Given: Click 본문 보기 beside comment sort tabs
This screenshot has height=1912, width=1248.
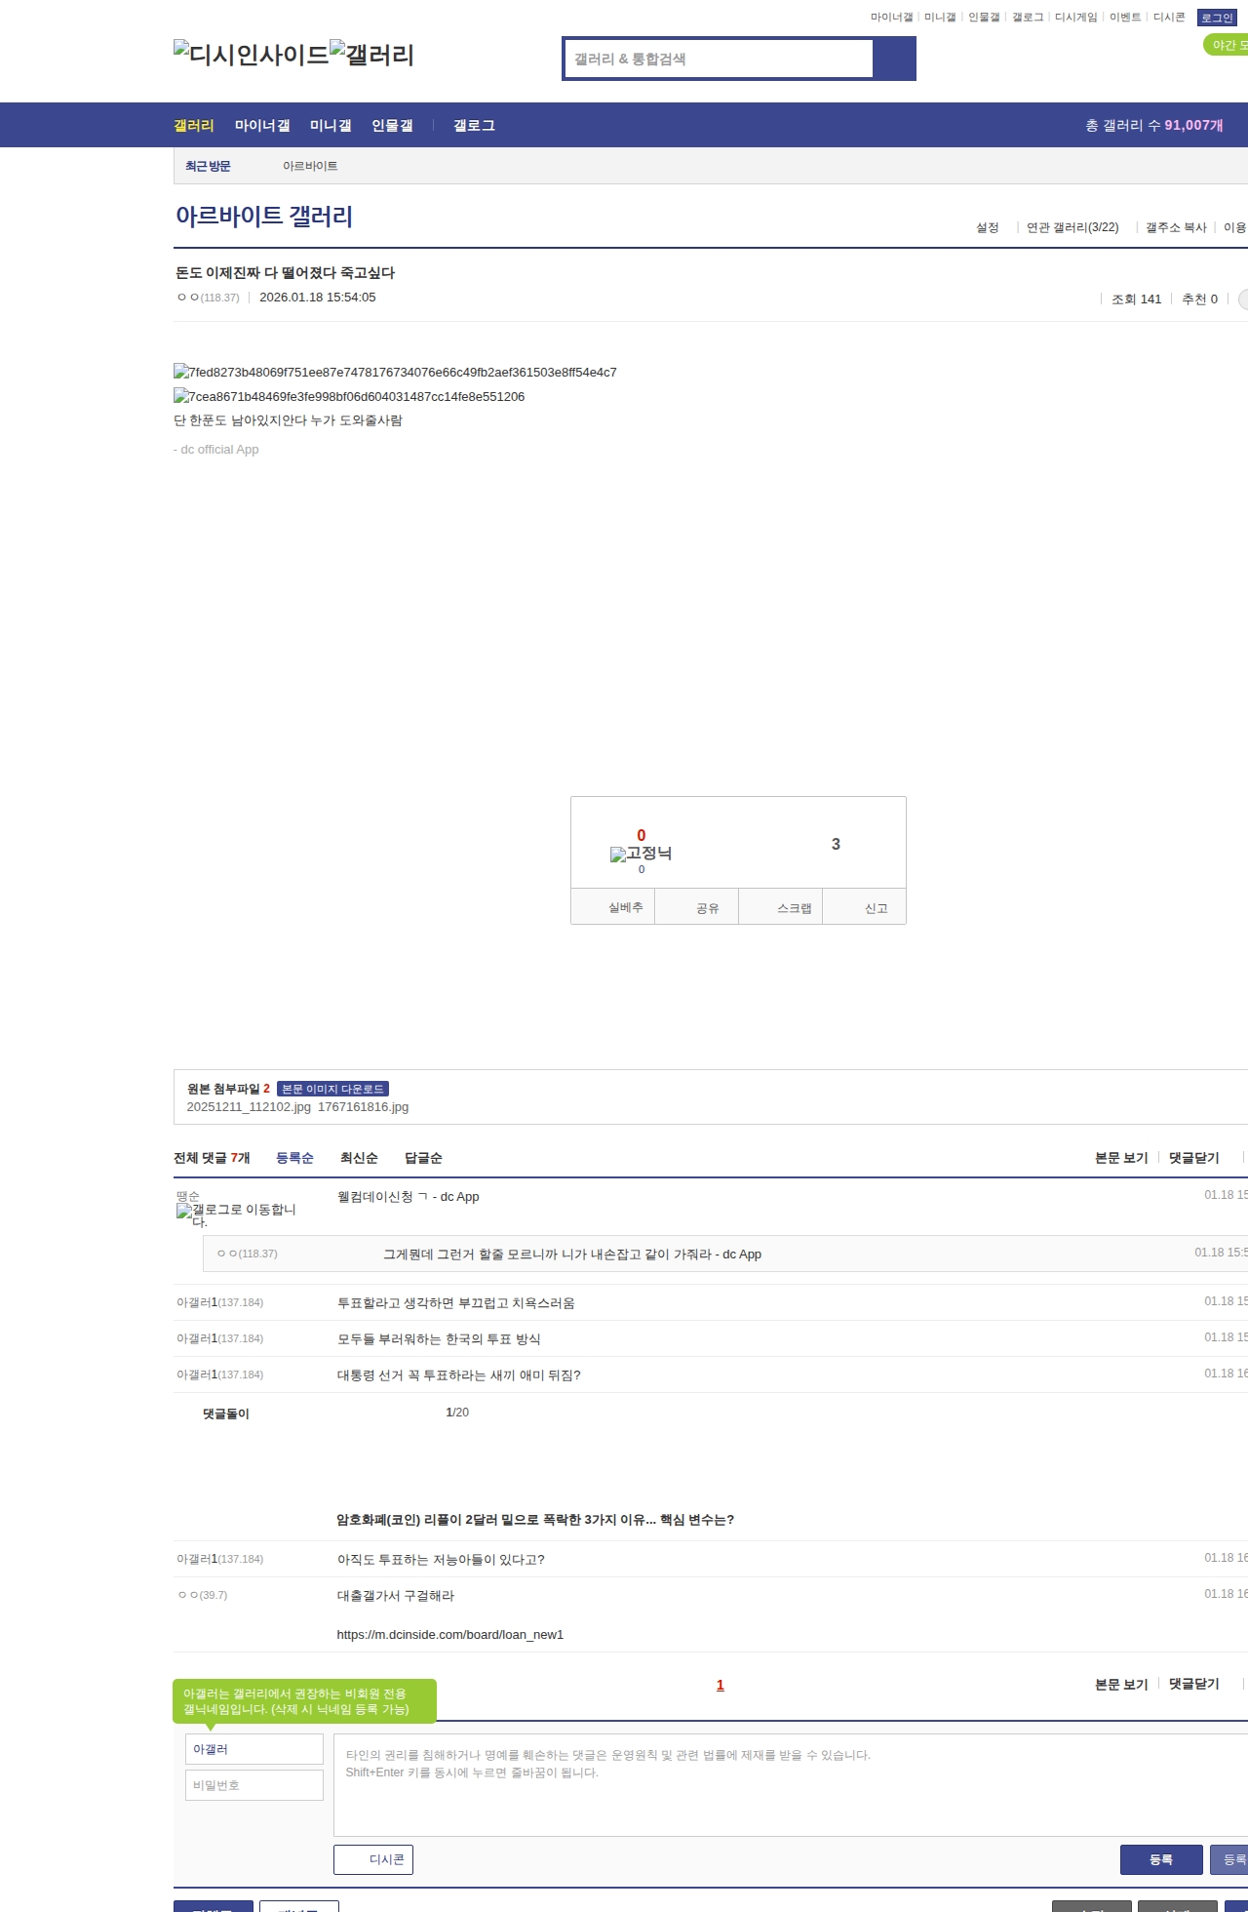Looking at the screenshot, I should [x=1121, y=1158].
